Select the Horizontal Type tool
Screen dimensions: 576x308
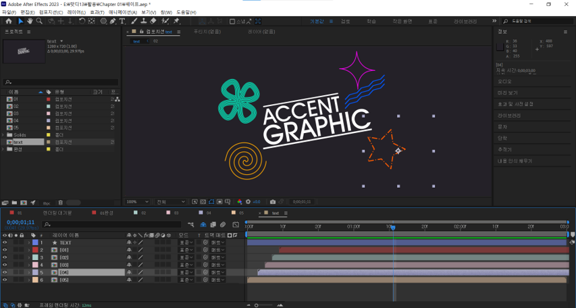pos(122,22)
